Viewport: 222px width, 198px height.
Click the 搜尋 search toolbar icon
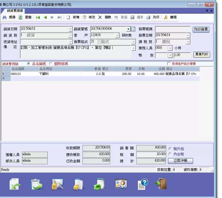pyautogui.click(x=4, y=17)
